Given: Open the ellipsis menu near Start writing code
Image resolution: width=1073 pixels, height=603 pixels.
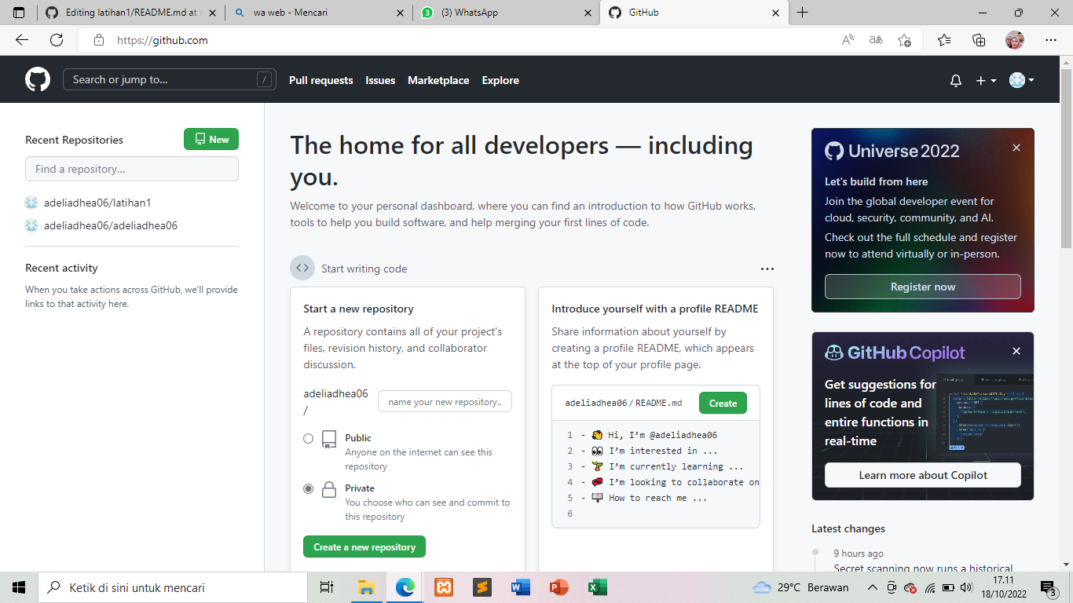Looking at the screenshot, I should click(x=767, y=268).
